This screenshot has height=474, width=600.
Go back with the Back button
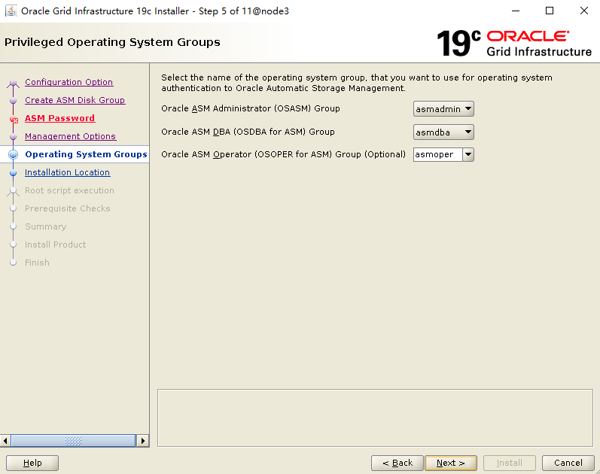(397, 463)
